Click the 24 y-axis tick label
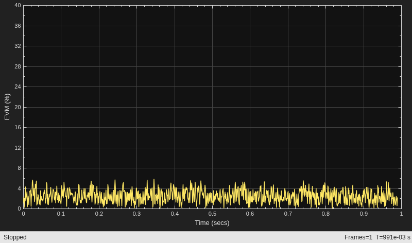This screenshot has width=412, height=243. (18, 86)
